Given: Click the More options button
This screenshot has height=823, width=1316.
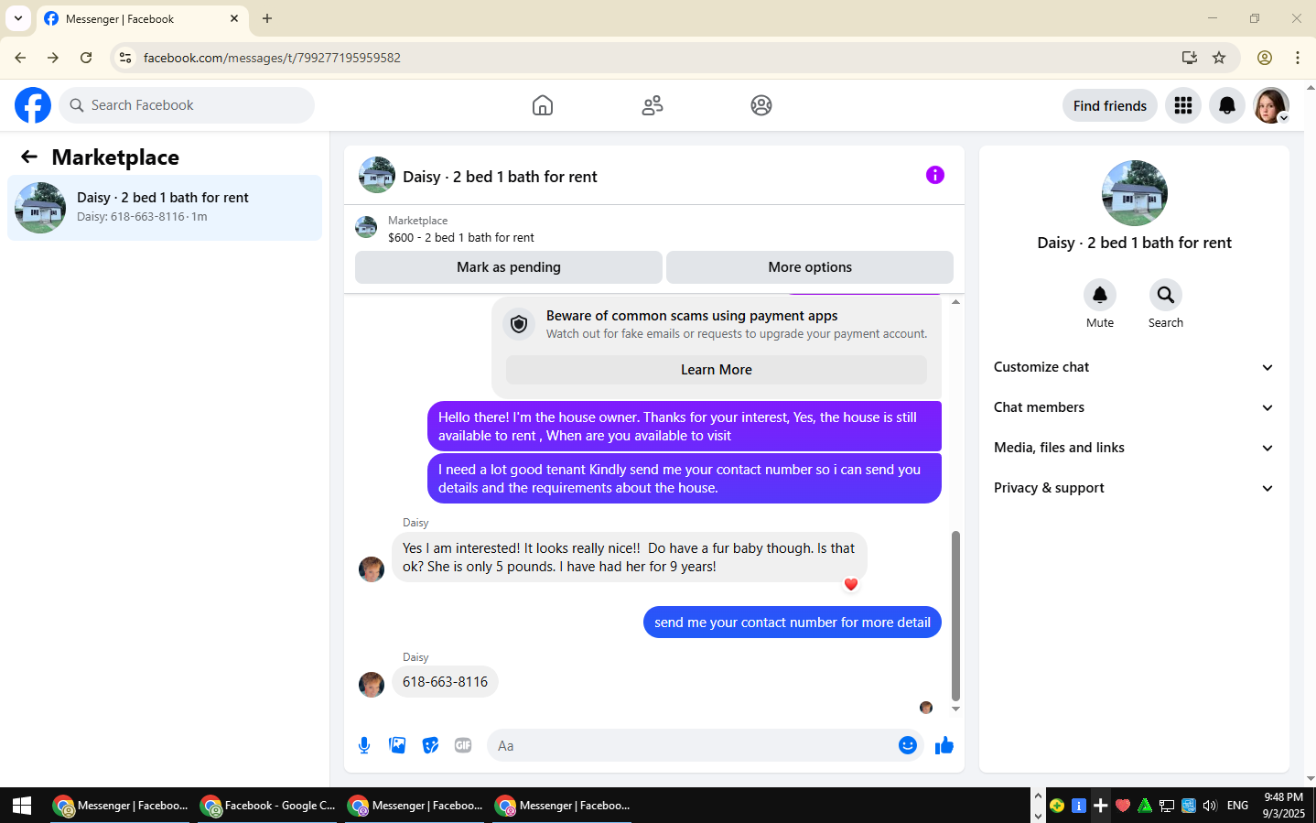Looking at the screenshot, I should tap(810, 267).
